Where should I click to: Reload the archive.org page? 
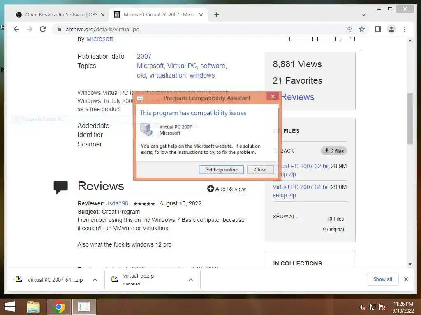pos(43,29)
